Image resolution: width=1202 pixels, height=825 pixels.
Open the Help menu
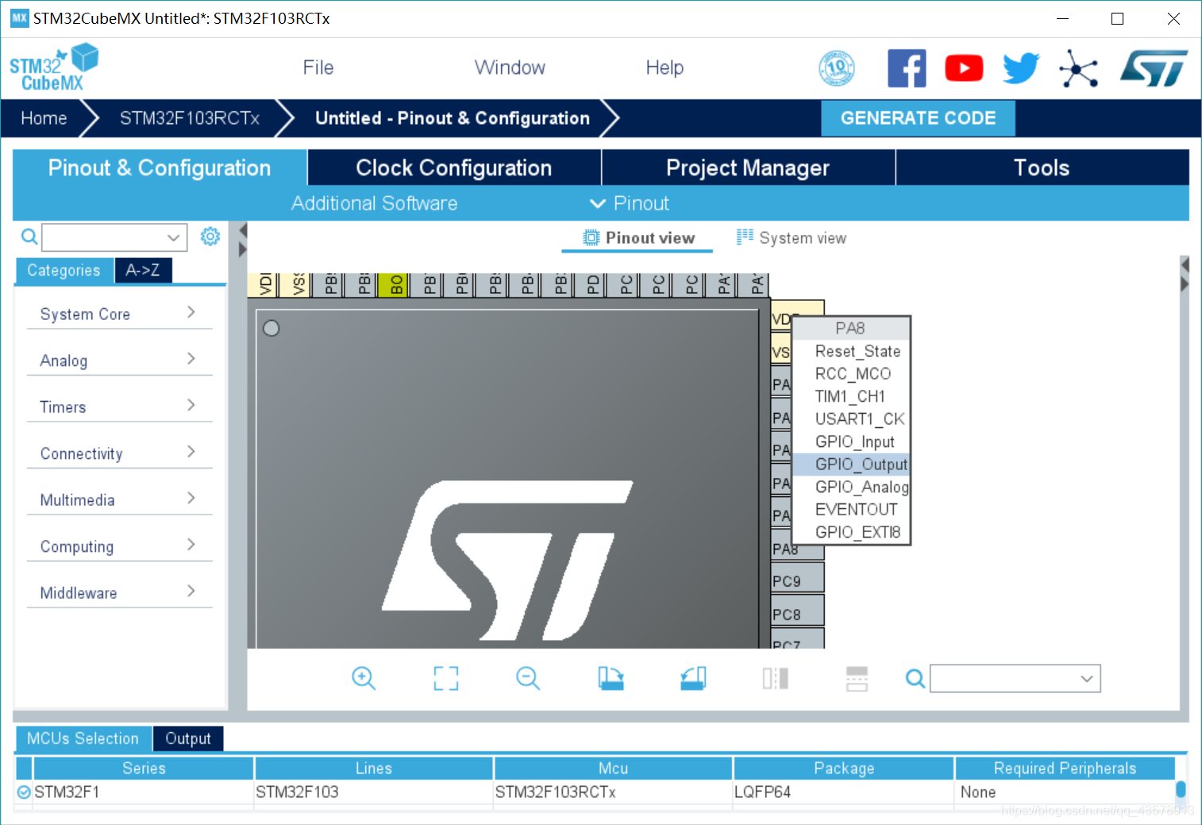[665, 68]
